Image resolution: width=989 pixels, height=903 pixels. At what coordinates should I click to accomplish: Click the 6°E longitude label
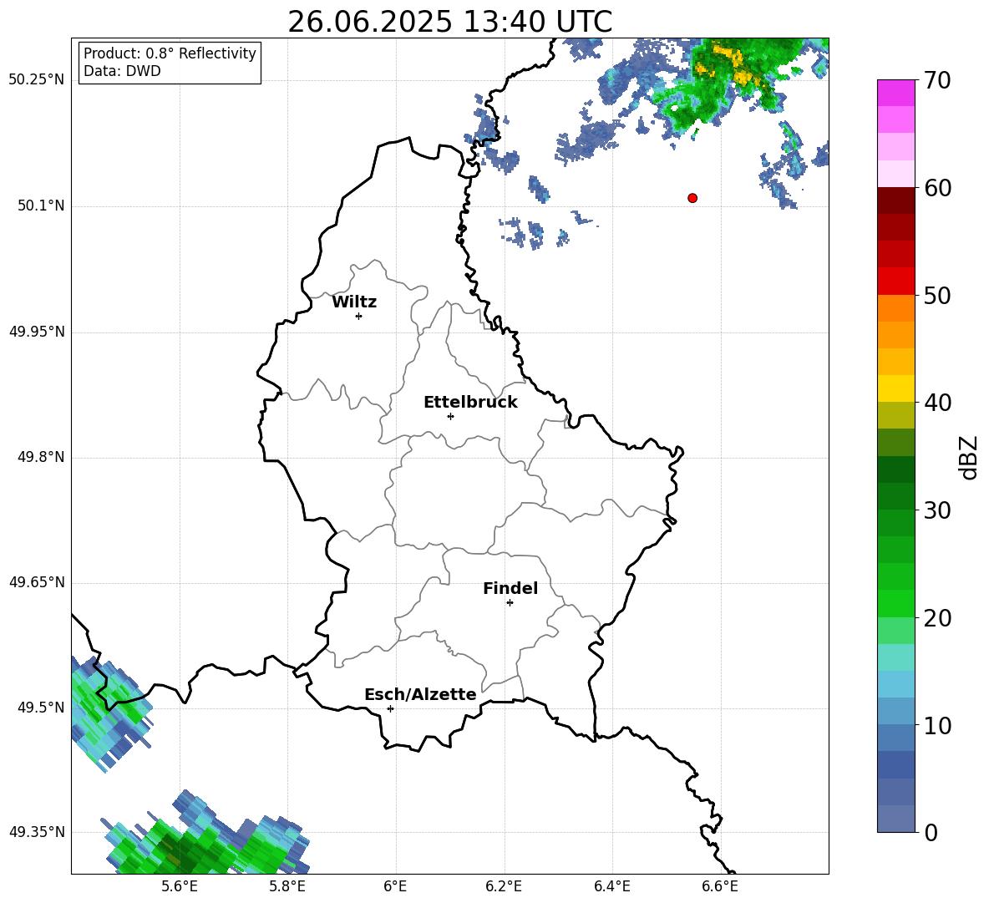(x=395, y=886)
